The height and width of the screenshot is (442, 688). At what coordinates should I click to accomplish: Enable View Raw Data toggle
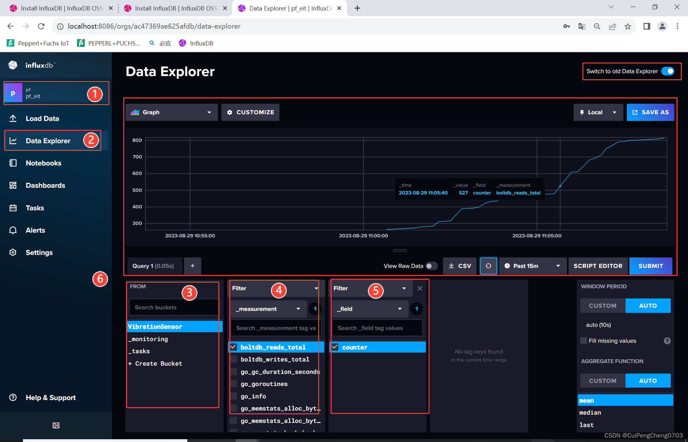(x=431, y=266)
